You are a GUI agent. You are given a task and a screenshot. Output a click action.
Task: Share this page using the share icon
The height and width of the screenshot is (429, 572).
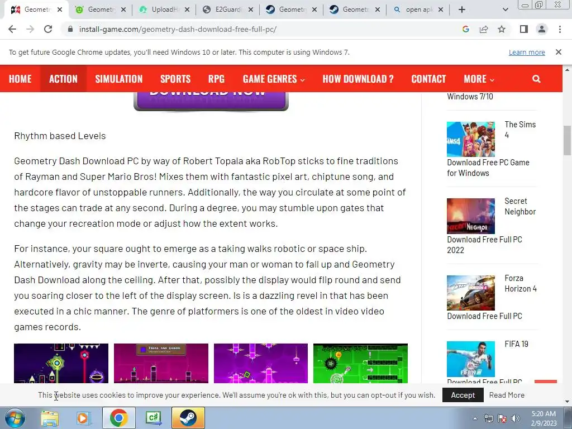pos(484,29)
